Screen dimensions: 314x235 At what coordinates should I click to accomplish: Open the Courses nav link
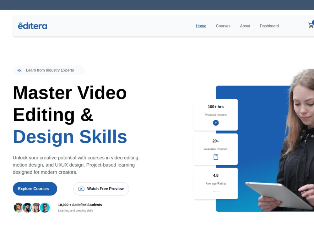[x=223, y=26]
